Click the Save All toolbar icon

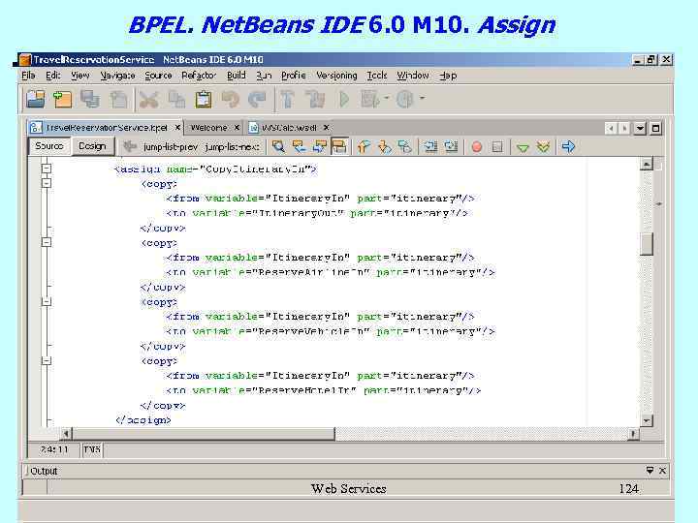tap(90, 99)
